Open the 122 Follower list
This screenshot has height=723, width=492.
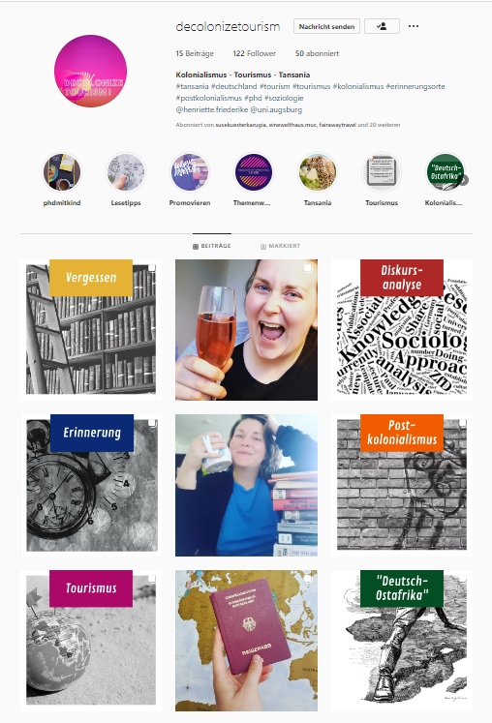click(255, 53)
